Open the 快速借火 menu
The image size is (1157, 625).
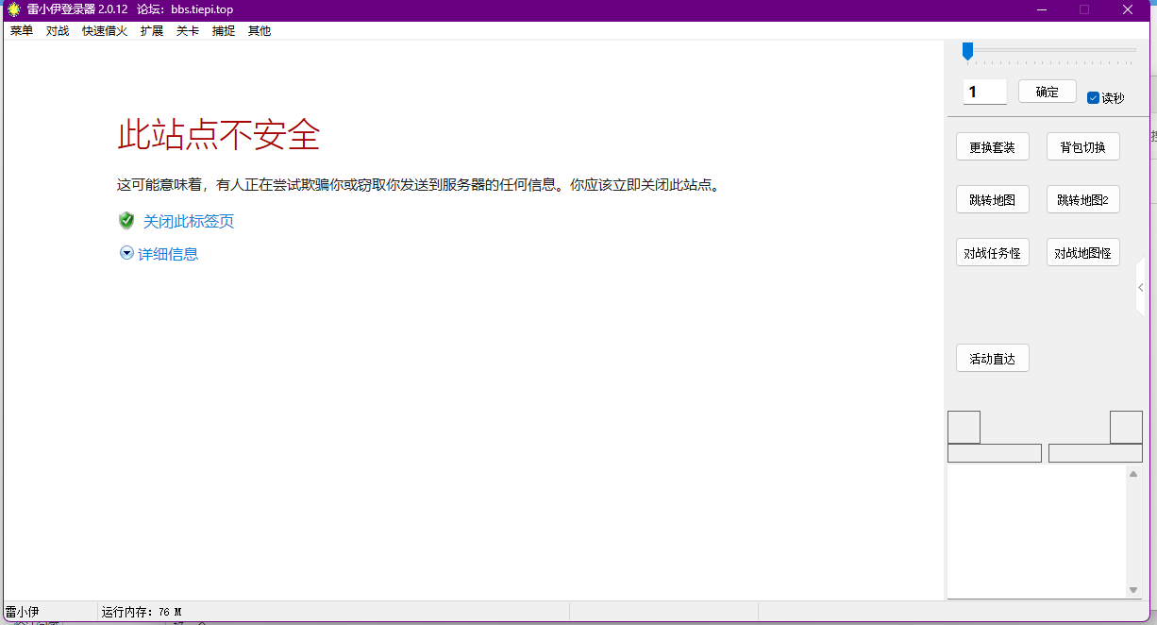pyautogui.click(x=104, y=30)
